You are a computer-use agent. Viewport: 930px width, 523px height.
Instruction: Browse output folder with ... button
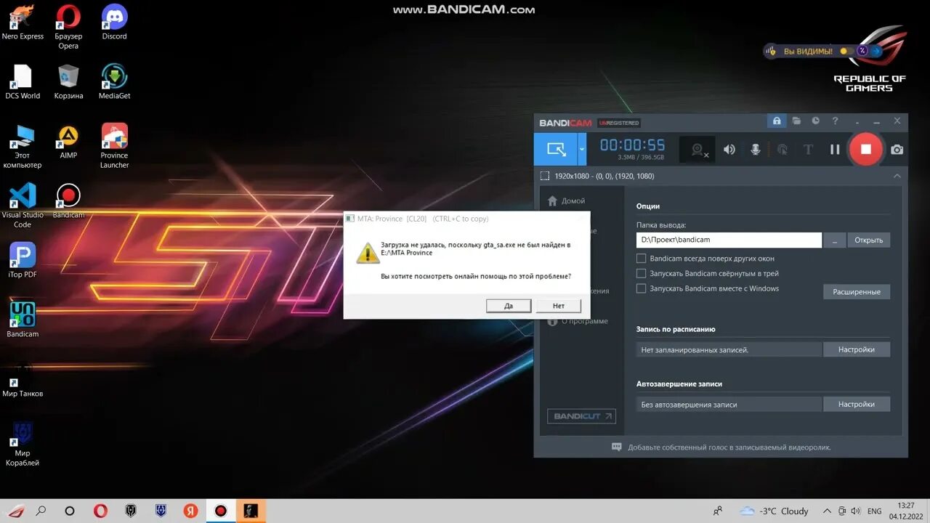pos(835,240)
